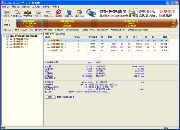Click the NTFS version value 3.1
This screenshot has height=130, width=180.
142,82
